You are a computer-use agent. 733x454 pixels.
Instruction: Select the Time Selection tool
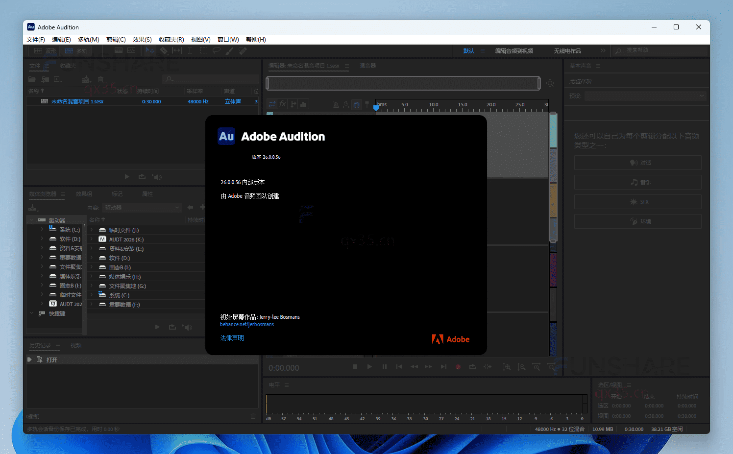click(190, 51)
